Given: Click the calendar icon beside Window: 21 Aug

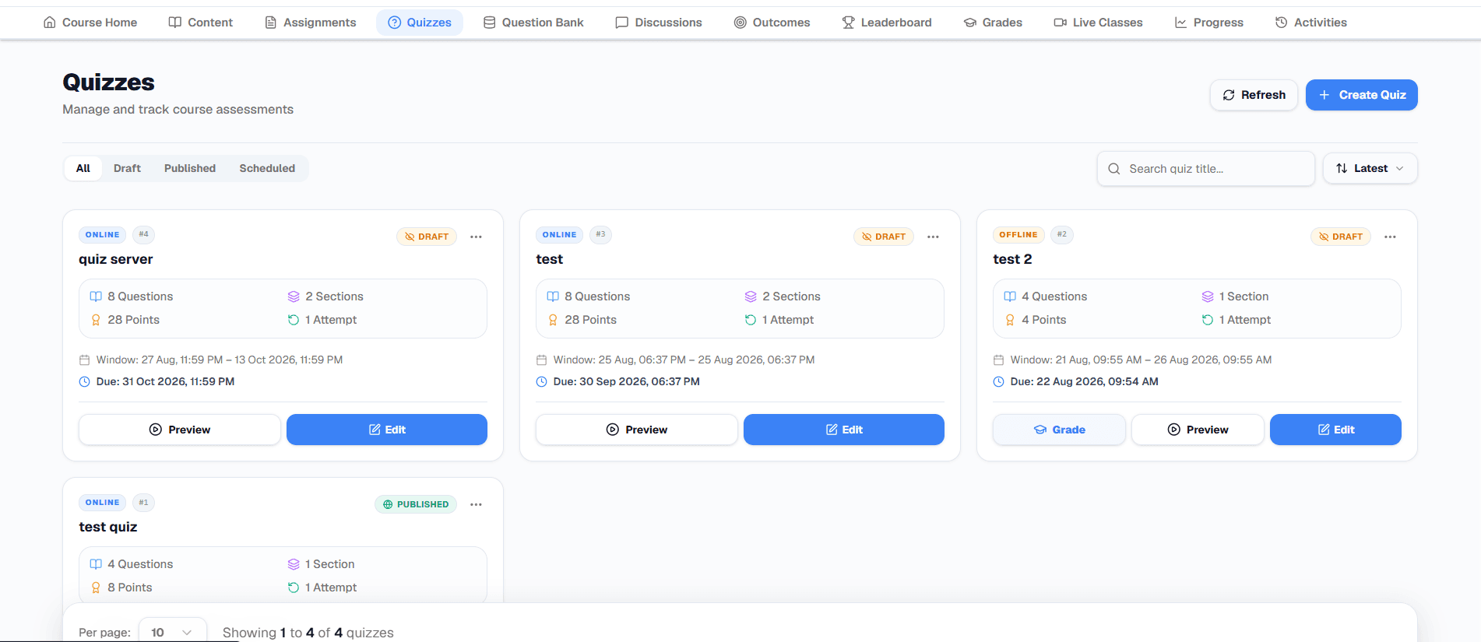Looking at the screenshot, I should [x=999, y=360].
